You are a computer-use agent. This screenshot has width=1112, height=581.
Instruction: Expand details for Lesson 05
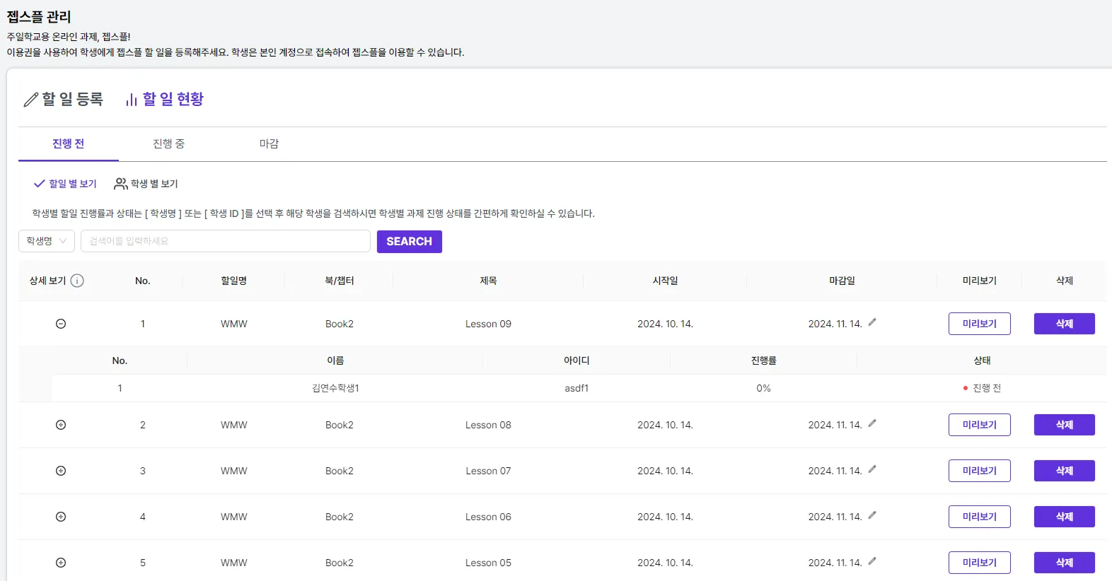61,563
